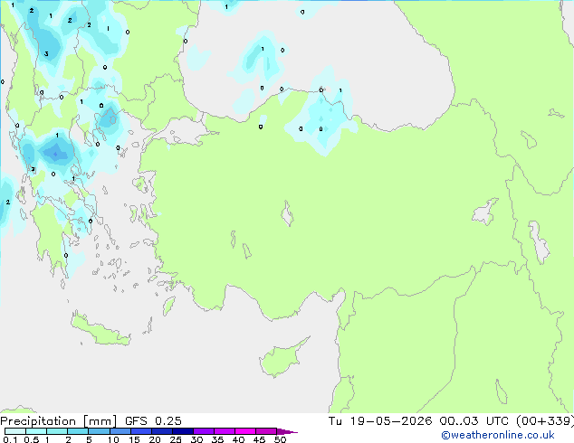
Task: Click the above-50 arrow tip of legend
Action: click(x=287, y=432)
